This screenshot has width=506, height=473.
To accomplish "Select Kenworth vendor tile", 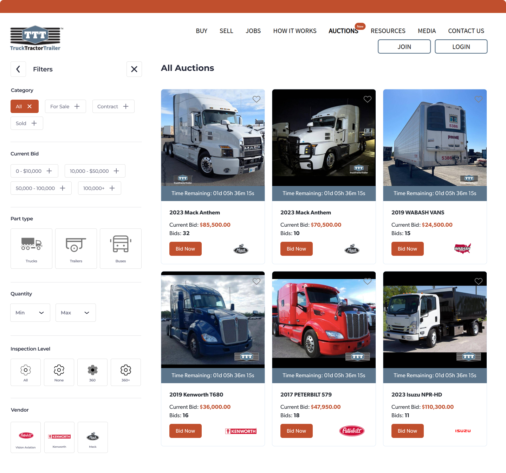I will coord(59,437).
